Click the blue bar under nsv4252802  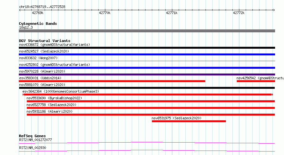pyautogui.click(x=147, y=68)
